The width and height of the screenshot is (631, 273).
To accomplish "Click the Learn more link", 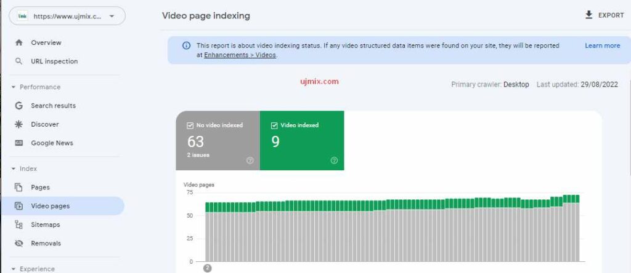I will tap(603, 45).
